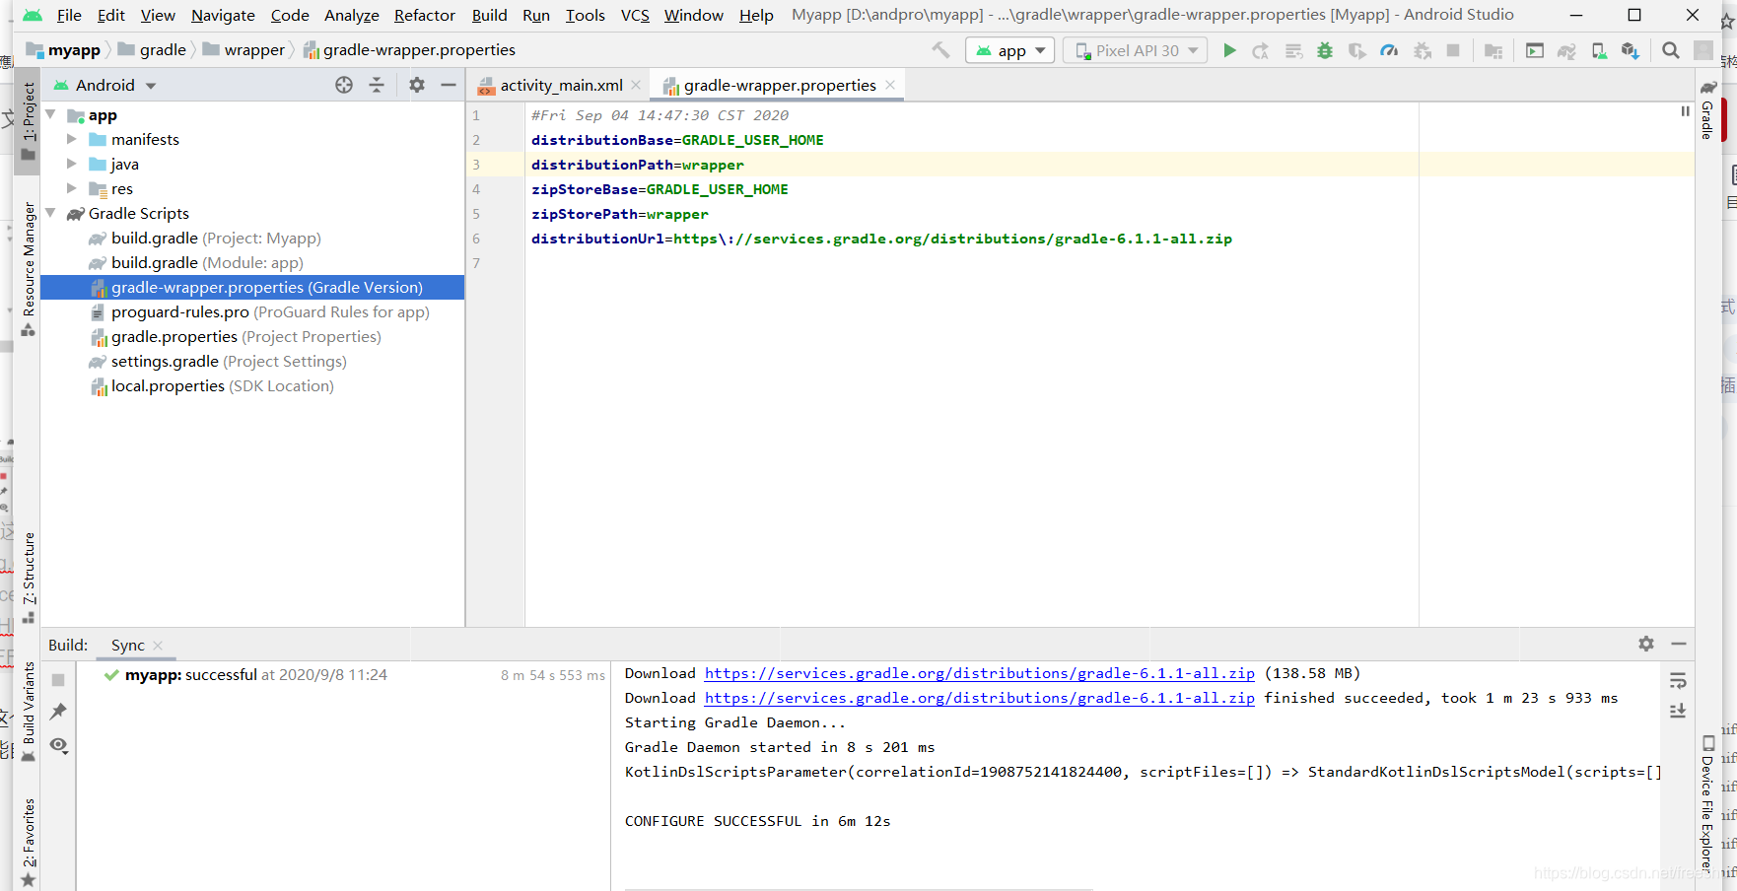Image resolution: width=1737 pixels, height=891 pixels.
Task: Close the activity_main.xml tab
Action: coord(636,86)
